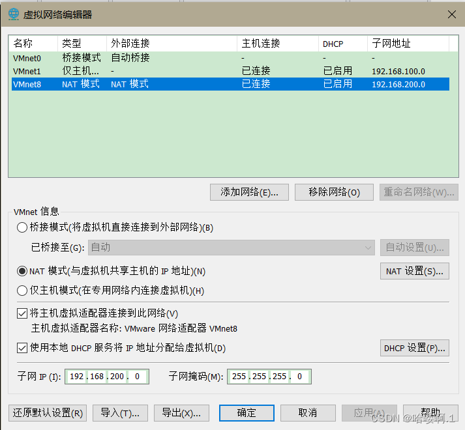The height and width of the screenshot is (430, 465).
Task: Open the 已桥接至 dropdown
Action: point(232,248)
